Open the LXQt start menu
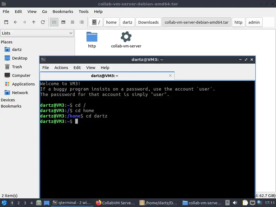This screenshot has width=276, height=207. [x=4, y=203]
